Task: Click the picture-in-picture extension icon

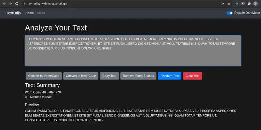Action: point(243,4)
